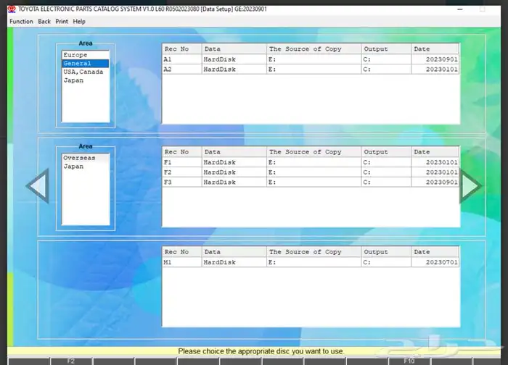Select General in the top Area list
Screen dimensions: 508x365
pyautogui.click(x=86, y=63)
